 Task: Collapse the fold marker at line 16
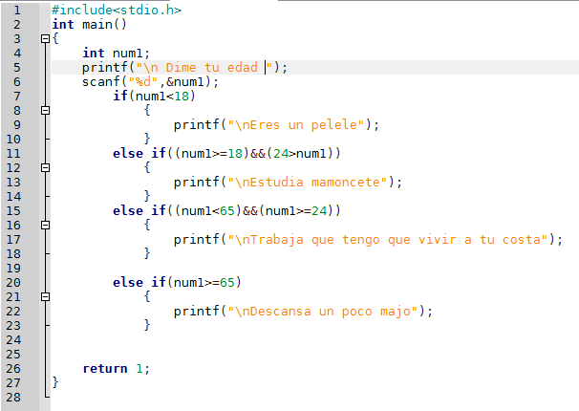45,225
